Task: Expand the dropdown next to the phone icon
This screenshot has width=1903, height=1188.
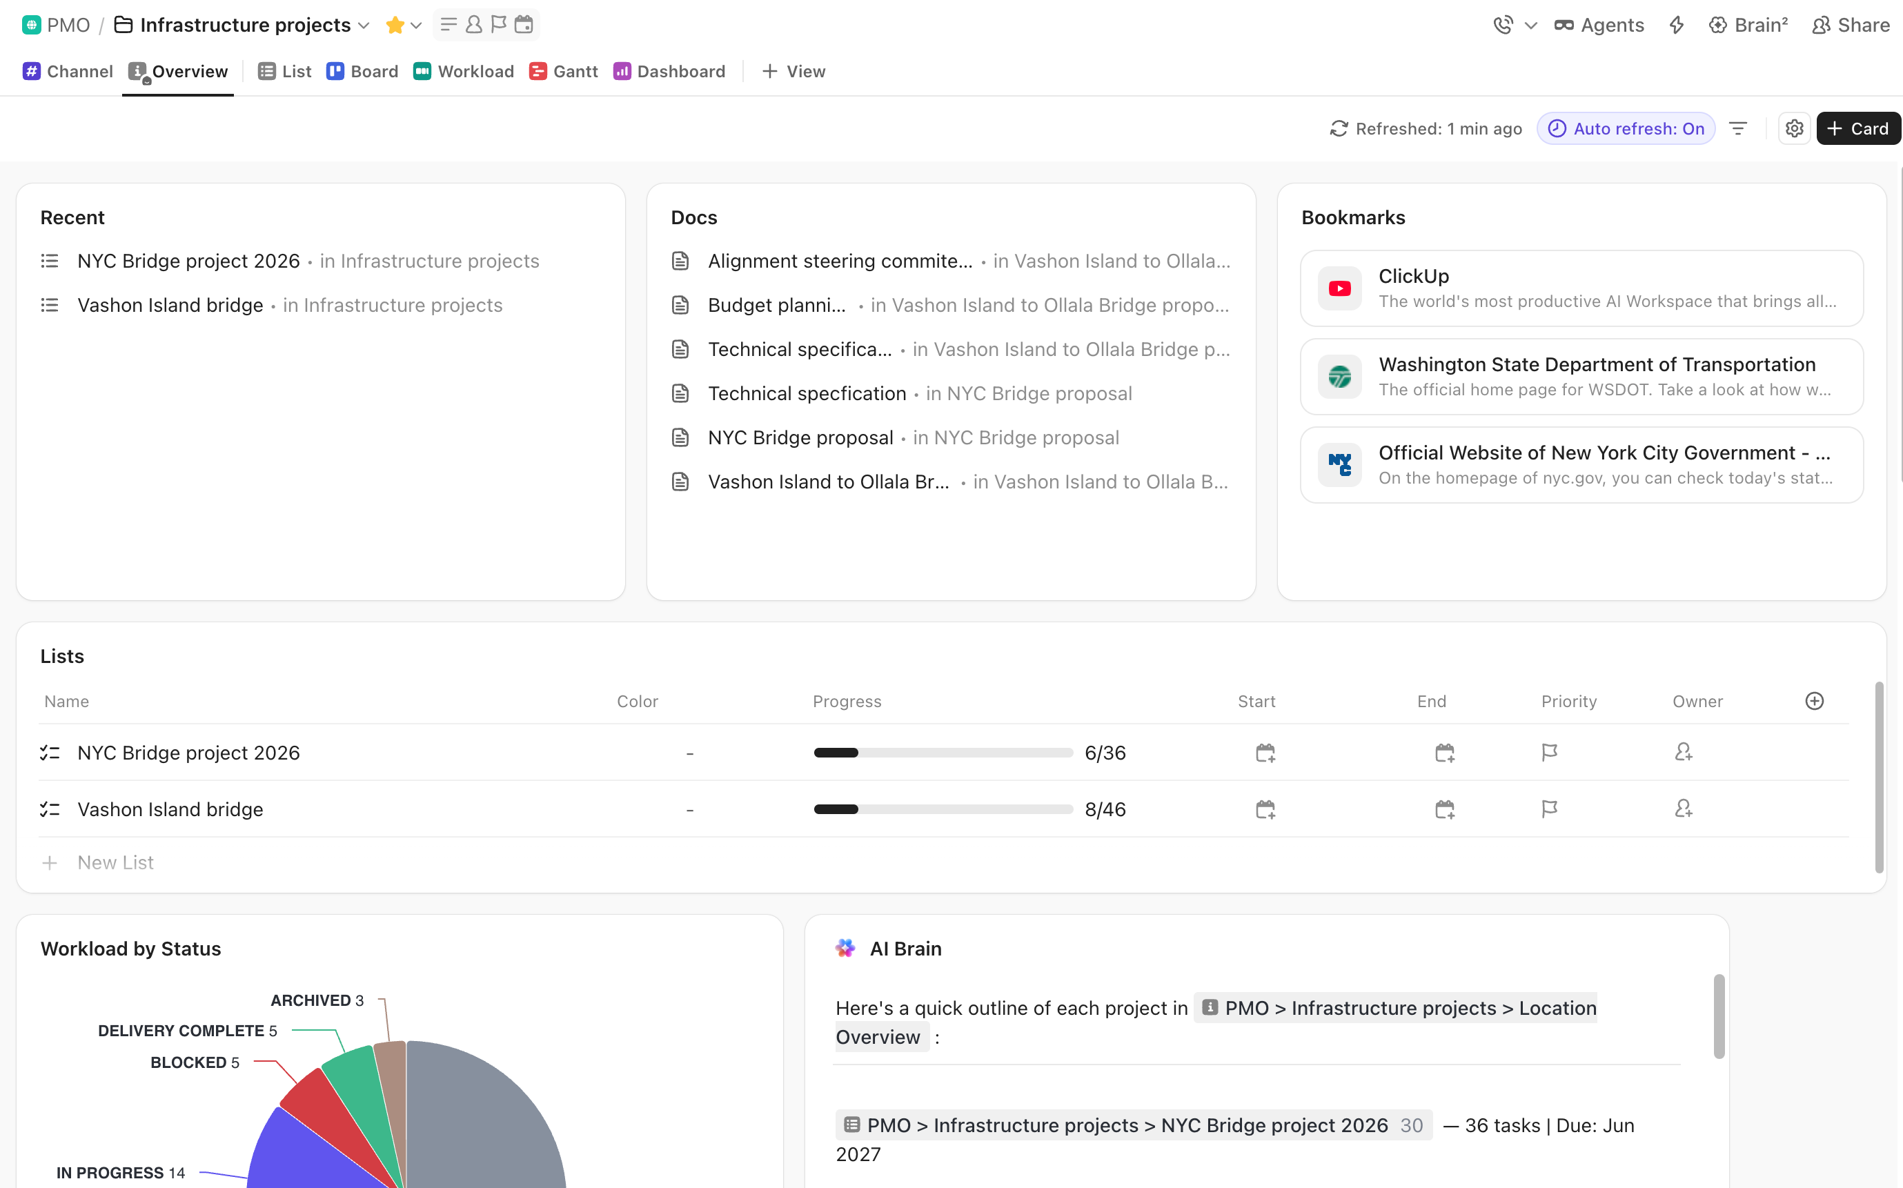Action: click(1530, 26)
